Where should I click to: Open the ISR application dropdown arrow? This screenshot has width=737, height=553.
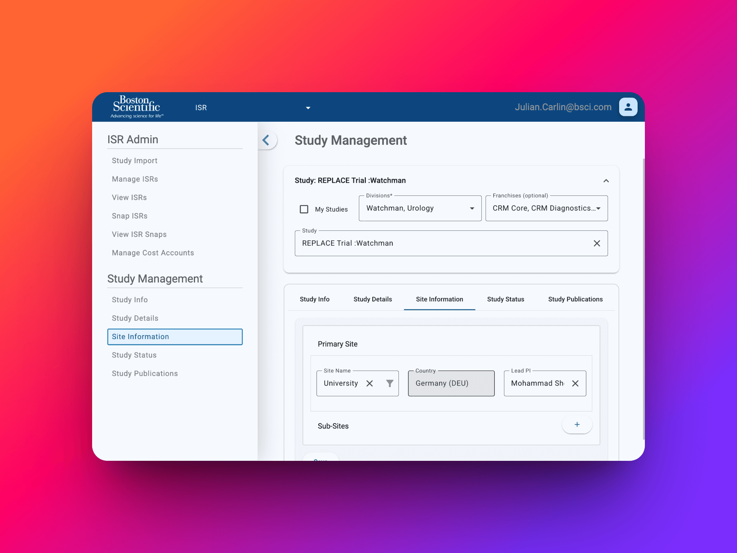pos(308,108)
